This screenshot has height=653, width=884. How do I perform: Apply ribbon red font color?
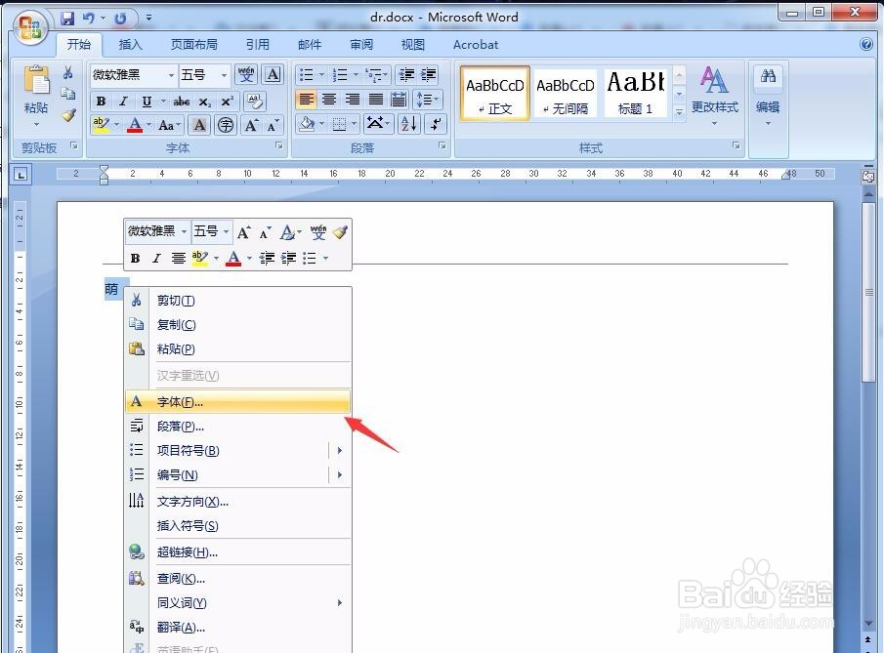click(x=135, y=125)
